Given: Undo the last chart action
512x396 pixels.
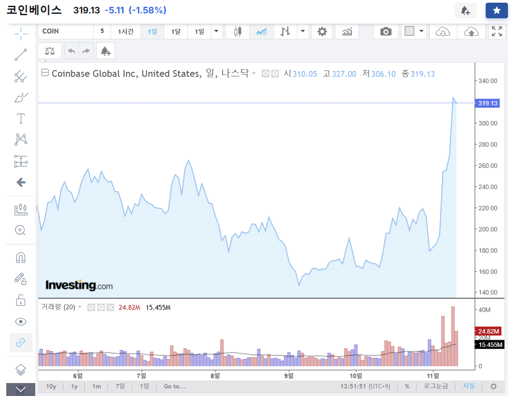Looking at the screenshot, I should click(x=71, y=51).
